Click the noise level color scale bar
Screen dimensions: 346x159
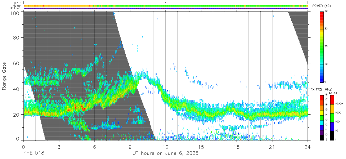332,118
